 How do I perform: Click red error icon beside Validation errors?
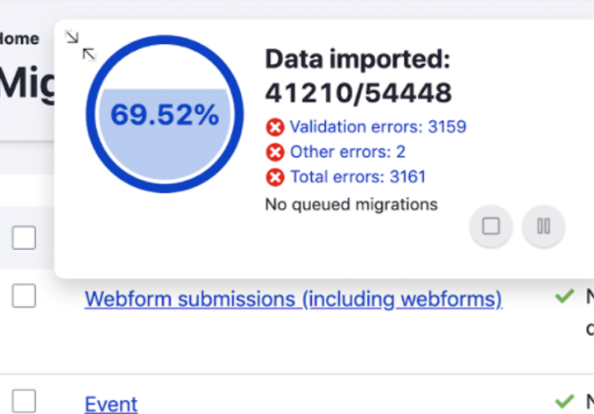tap(275, 127)
